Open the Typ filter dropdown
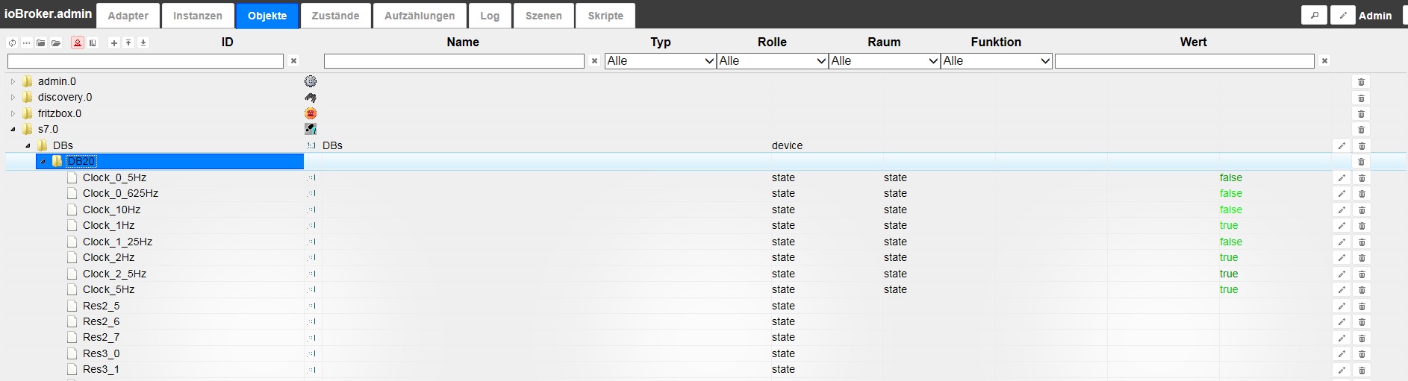 [x=660, y=61]
